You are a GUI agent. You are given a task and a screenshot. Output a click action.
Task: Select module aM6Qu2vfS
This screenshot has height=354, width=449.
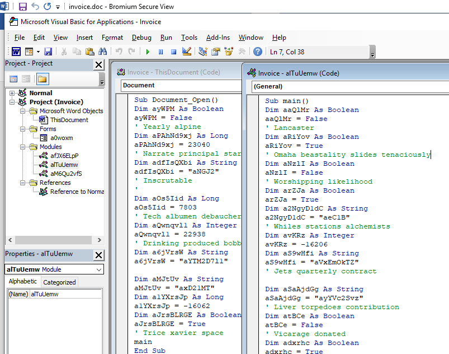pos(66,174)
